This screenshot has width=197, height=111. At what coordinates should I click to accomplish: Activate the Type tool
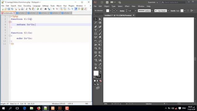coord(95,30)
